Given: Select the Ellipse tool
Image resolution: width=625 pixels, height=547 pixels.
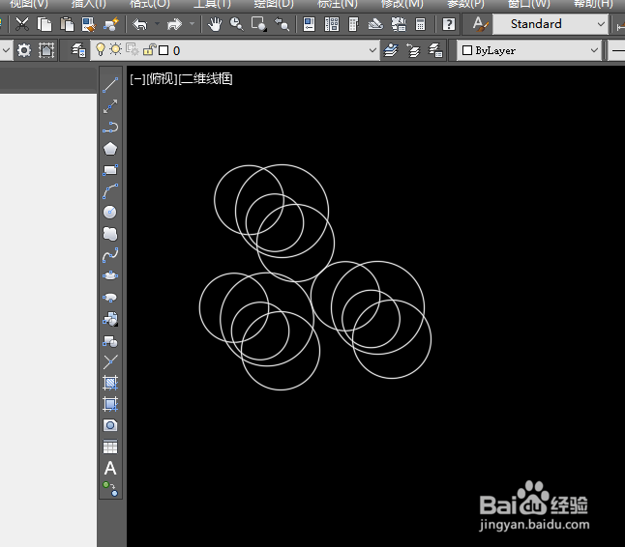Looking at the screenshot, I should tap(110, 275).
